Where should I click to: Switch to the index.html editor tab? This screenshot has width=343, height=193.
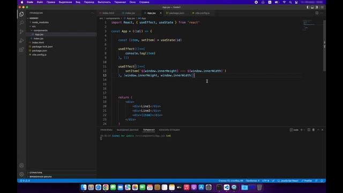tap(108, 13)
